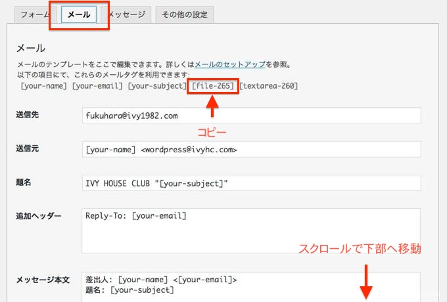This screenshot has height=302, width=447.
Task: Go to the その他の設定 tab
Action: coord(185,14)
